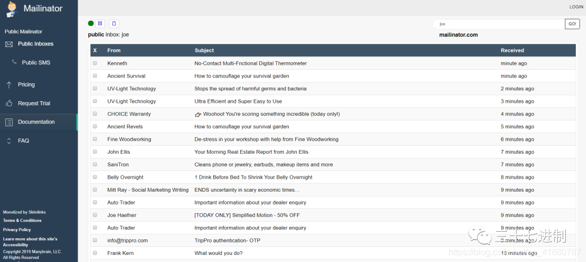Open the No-Contact Multi-Fnctional Digital Thermometer email
This screenshot has width=586, height=262.
pyautogui.click(x=250, y=63)
